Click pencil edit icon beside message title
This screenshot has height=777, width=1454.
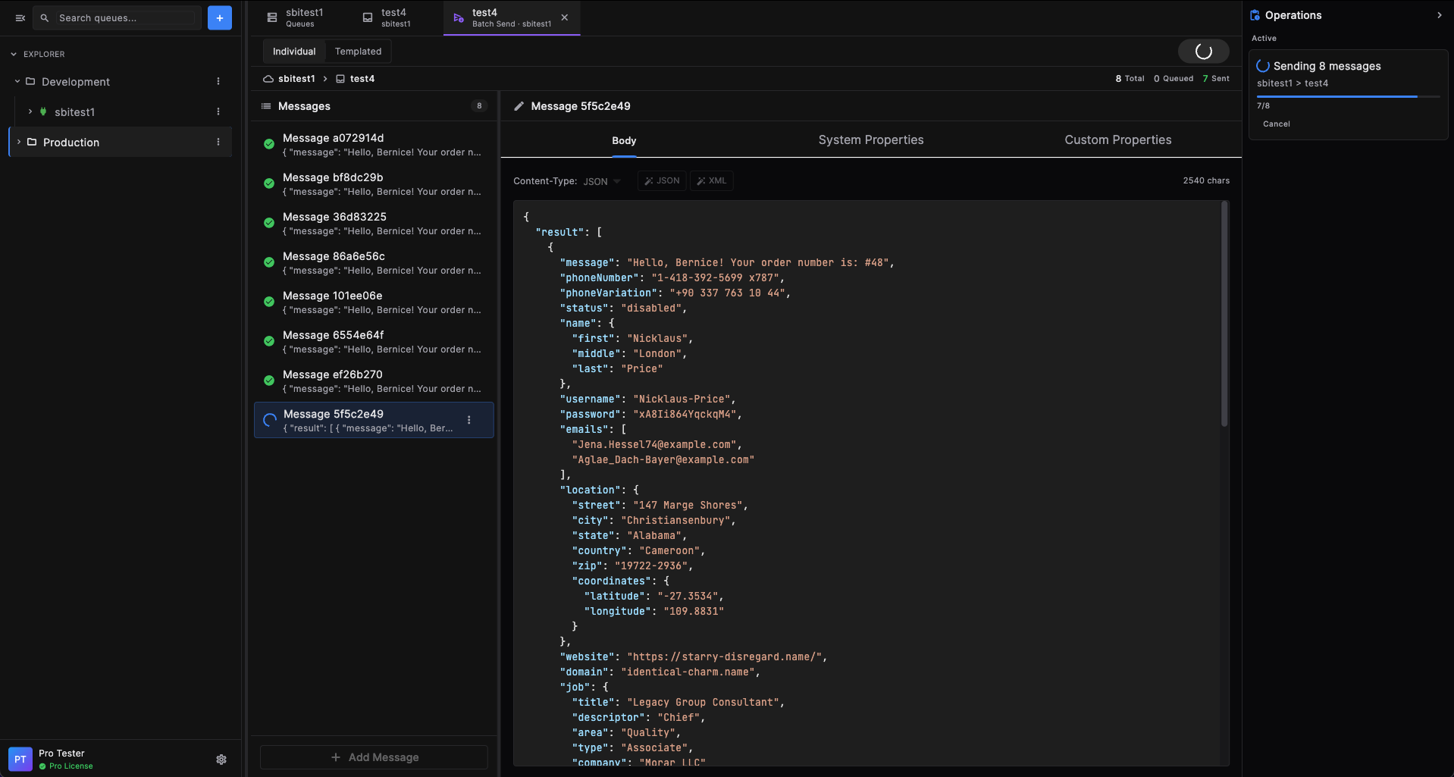[519, 106]
